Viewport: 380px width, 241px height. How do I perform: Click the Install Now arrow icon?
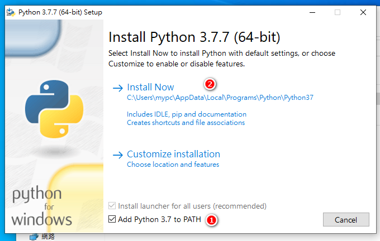coord(117,88)
